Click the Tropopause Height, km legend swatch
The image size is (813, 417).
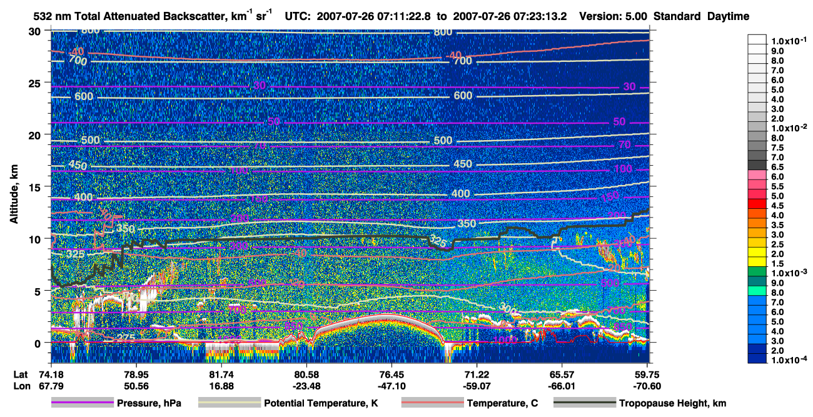pyautogui.click(x=585, y=403)
